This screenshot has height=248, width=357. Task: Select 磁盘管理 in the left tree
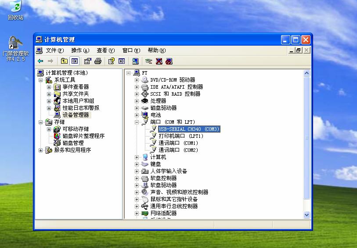[x=72, y=143]
